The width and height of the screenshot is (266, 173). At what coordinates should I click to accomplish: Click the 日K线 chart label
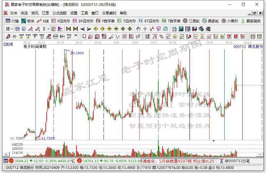(x=8, y=44)
